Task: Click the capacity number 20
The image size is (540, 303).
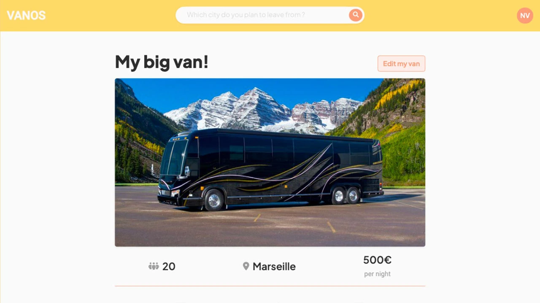Action: [169, 266]
